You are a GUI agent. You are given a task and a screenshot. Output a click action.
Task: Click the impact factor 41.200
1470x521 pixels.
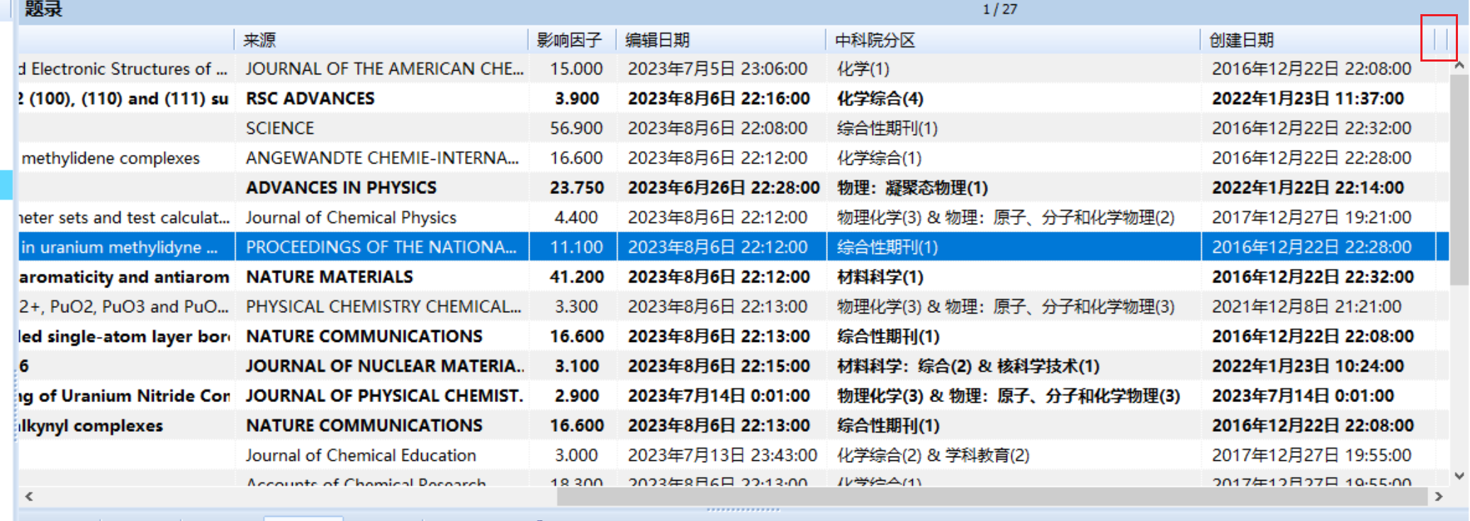pyautogui.click(x=576, y=277)
